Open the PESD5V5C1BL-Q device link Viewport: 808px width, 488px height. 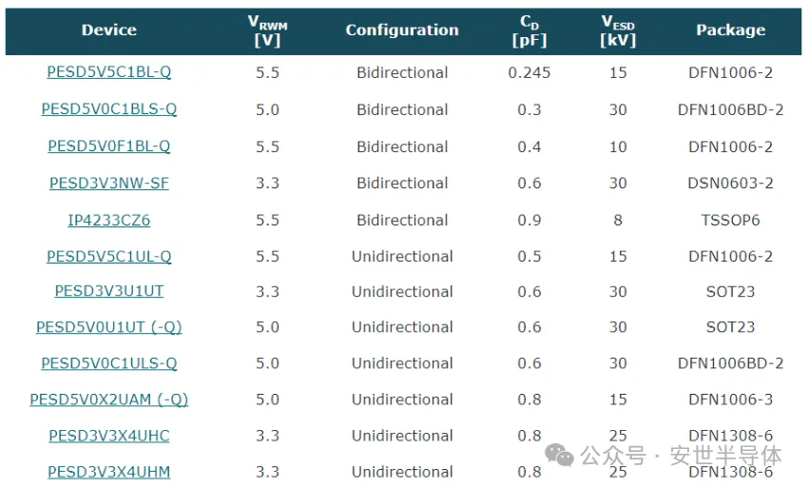pos(109,72)
